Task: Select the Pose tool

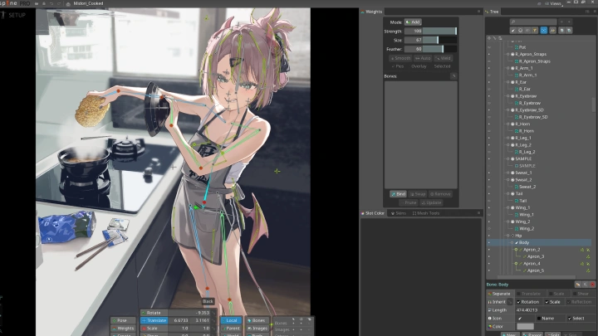Action: tap(123, 320)
